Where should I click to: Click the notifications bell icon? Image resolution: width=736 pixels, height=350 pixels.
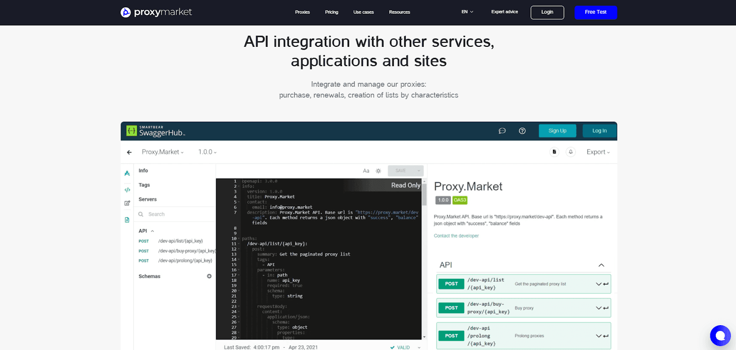point(571,152)
